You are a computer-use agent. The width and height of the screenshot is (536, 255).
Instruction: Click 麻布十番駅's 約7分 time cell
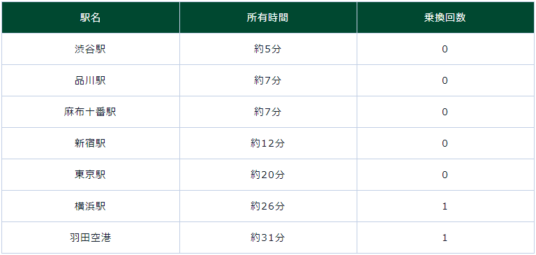(x=268, y=112)
